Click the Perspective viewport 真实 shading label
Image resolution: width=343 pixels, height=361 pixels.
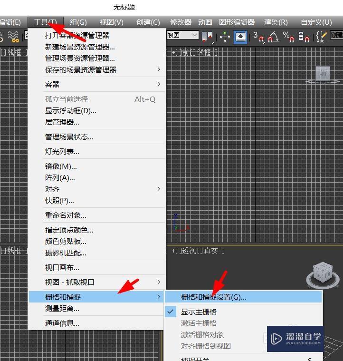point(211,251)
